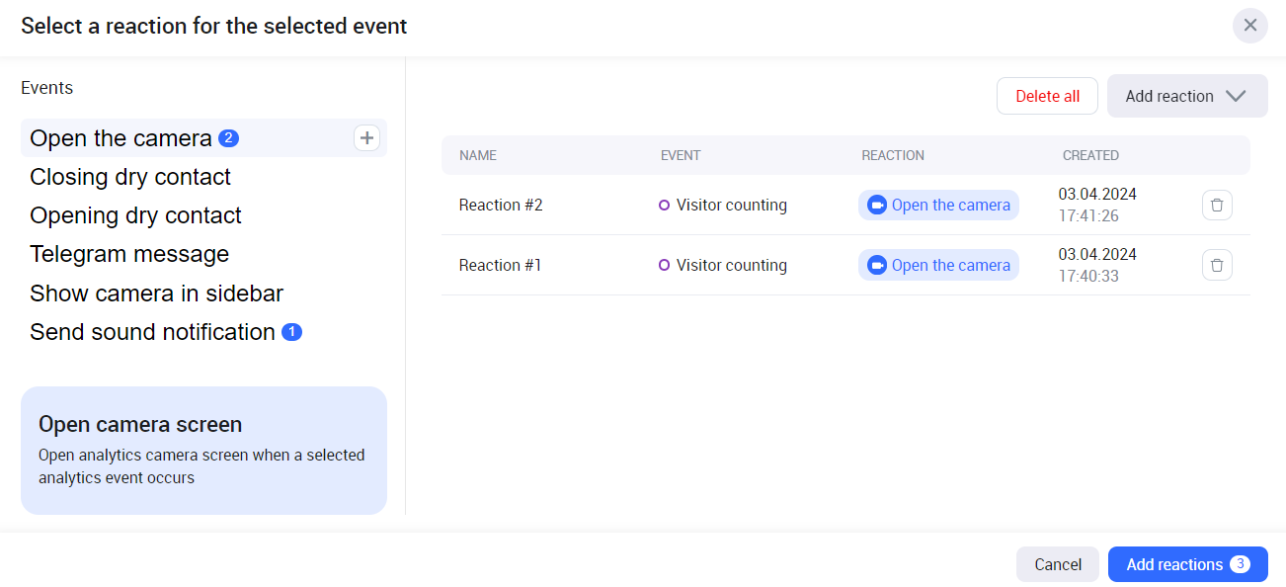This screenshot has height=587, width=1286.
Task: Click the camera icon in Reaction #1 row
Action: point(876,265)
